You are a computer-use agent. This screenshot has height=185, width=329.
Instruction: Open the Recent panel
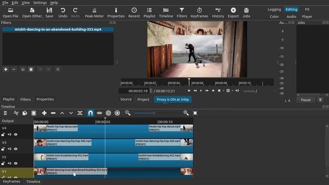pyautogui.click(x=134, y=12)
